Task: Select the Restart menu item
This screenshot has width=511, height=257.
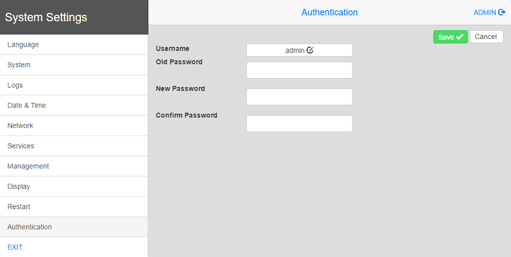Action: pyautogui.click(x=74, y=206)
